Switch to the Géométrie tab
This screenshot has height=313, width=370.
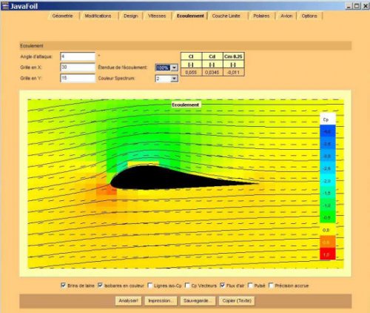62,16
